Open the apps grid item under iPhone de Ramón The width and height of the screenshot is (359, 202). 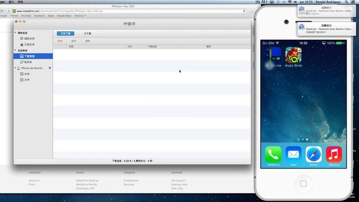(x=25, y=74)
